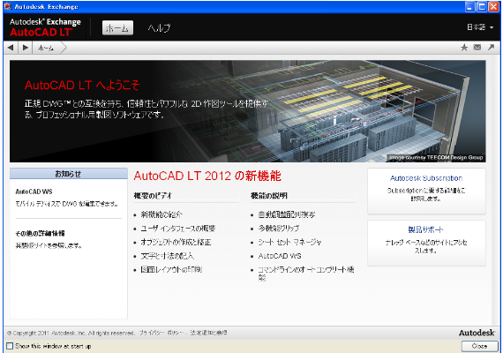Screen dimensions: 503x353
Task: Open コマンドラインのオートコンプリート機能 link
Action: tap(306, 274)
